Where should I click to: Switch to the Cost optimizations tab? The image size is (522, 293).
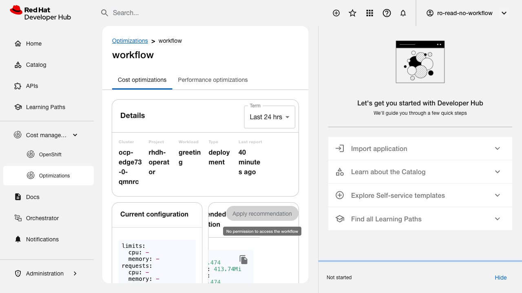pos(142,80)
